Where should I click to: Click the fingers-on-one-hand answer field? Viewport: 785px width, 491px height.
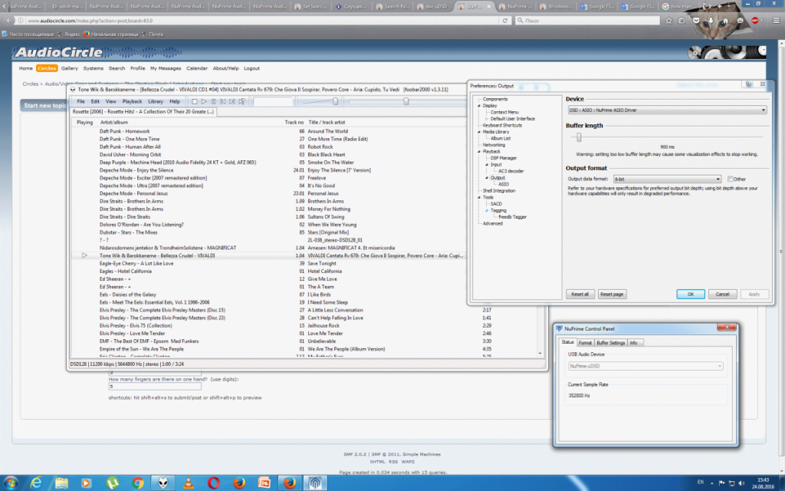tap(155, 387)
